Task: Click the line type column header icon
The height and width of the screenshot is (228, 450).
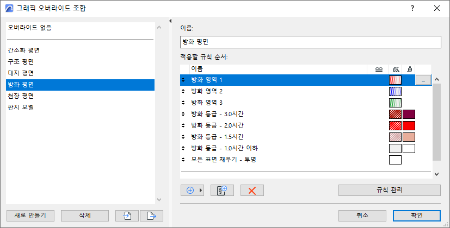Action: 379,69
